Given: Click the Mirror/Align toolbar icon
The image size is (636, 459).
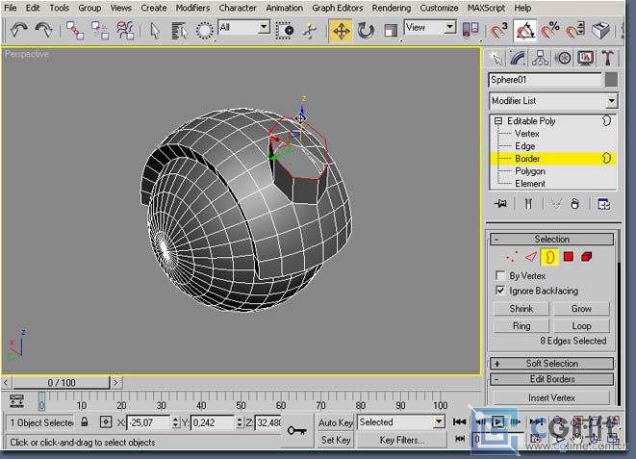Looking at the screenshot, I should tap(471, 30).
